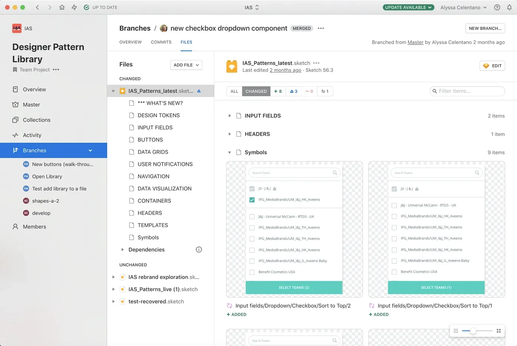Expand IAS_Patterns_live (1).sketch file

(113, 289)
